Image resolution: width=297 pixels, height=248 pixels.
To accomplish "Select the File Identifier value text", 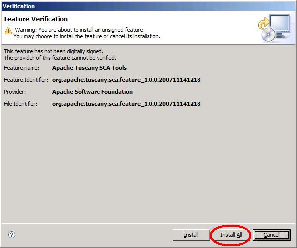I will [126, 104].
